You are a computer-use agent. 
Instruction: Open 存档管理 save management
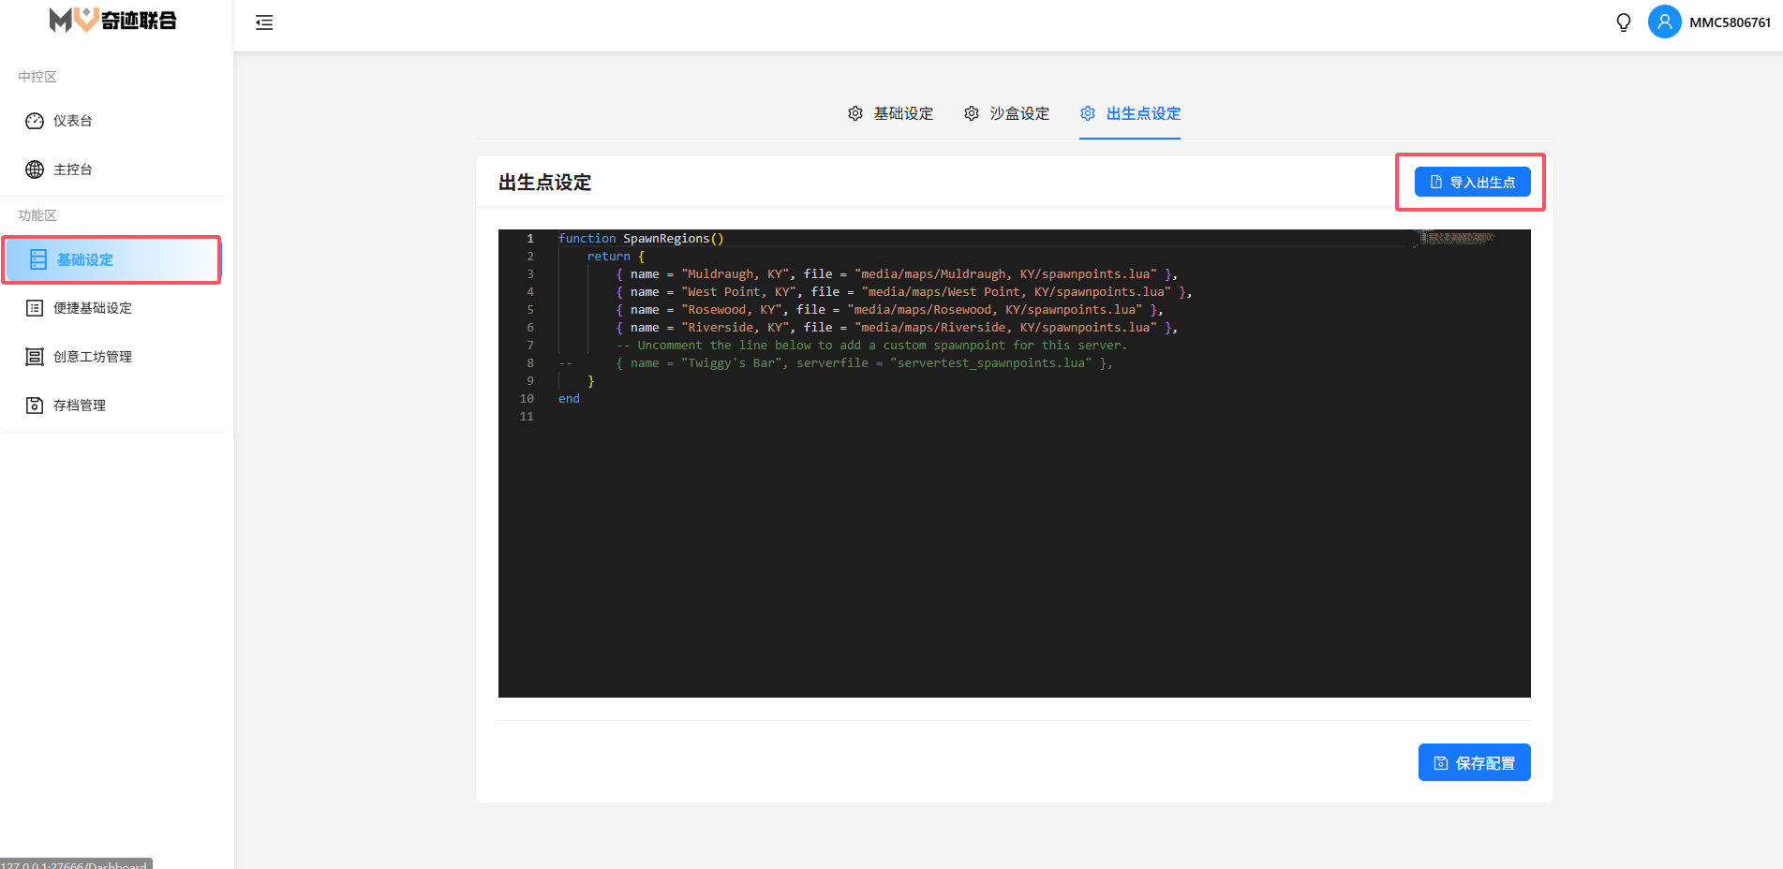pos(80,405)
